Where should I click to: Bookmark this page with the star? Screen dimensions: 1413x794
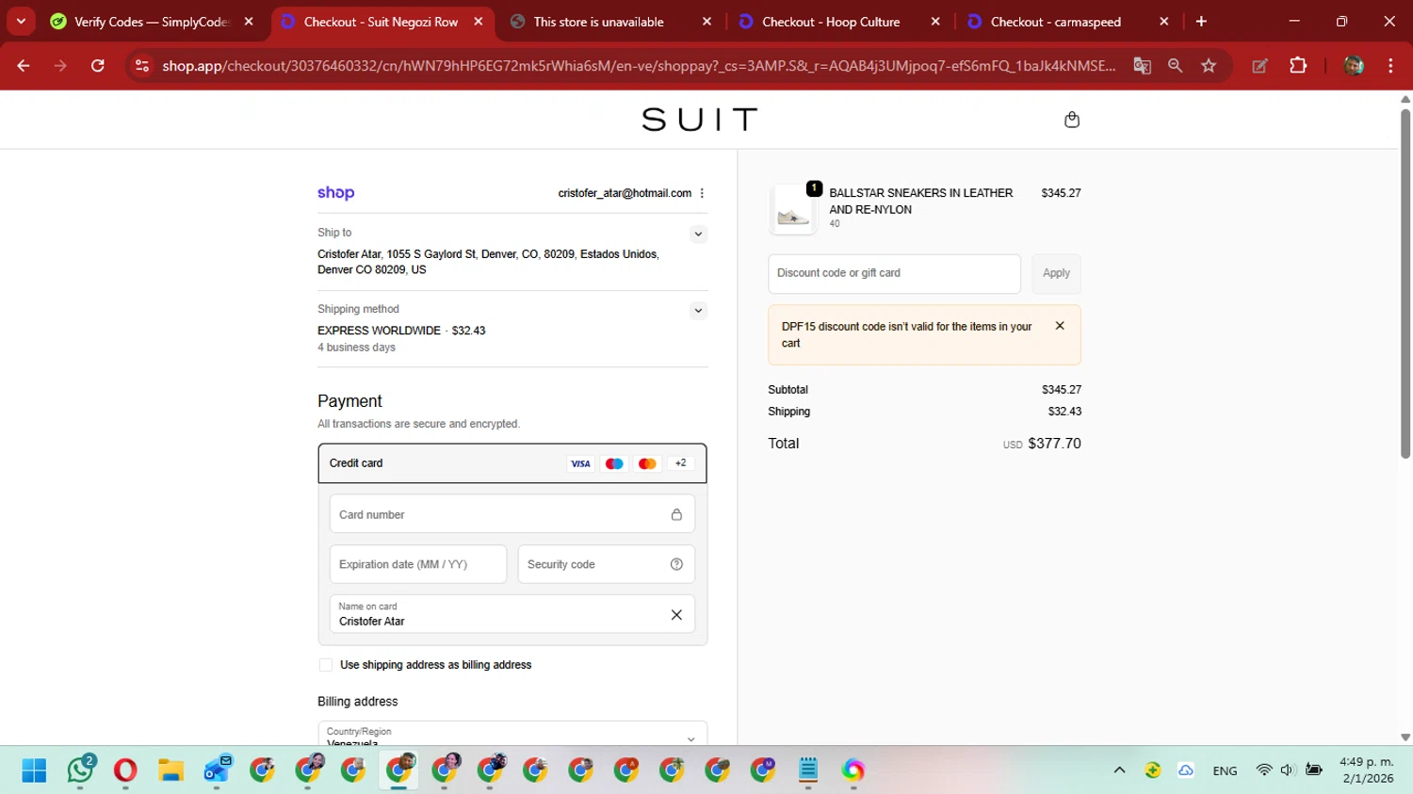[1209, 65]
